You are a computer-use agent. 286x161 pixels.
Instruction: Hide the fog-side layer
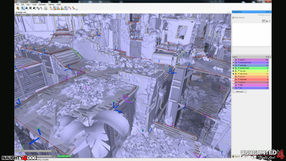coord(233,71)
